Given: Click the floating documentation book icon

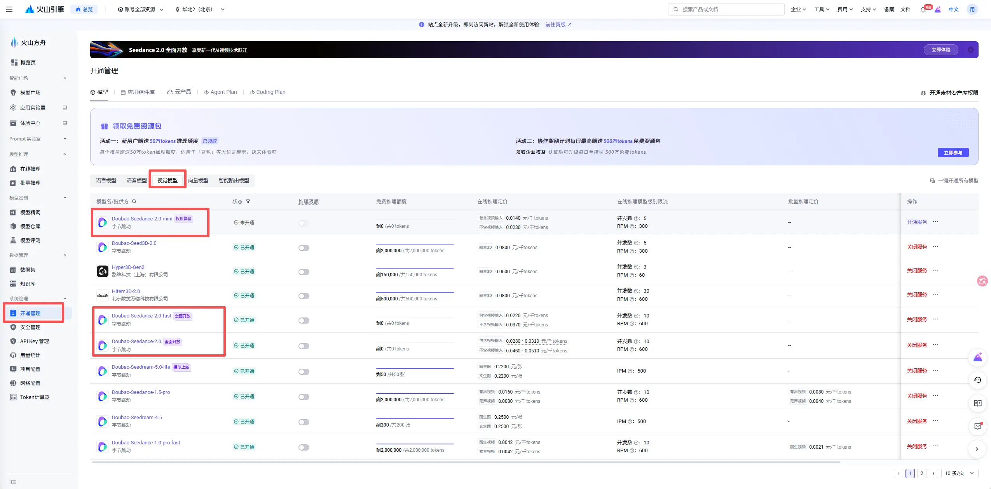Looking at the screenshot, I should (978, 403).
